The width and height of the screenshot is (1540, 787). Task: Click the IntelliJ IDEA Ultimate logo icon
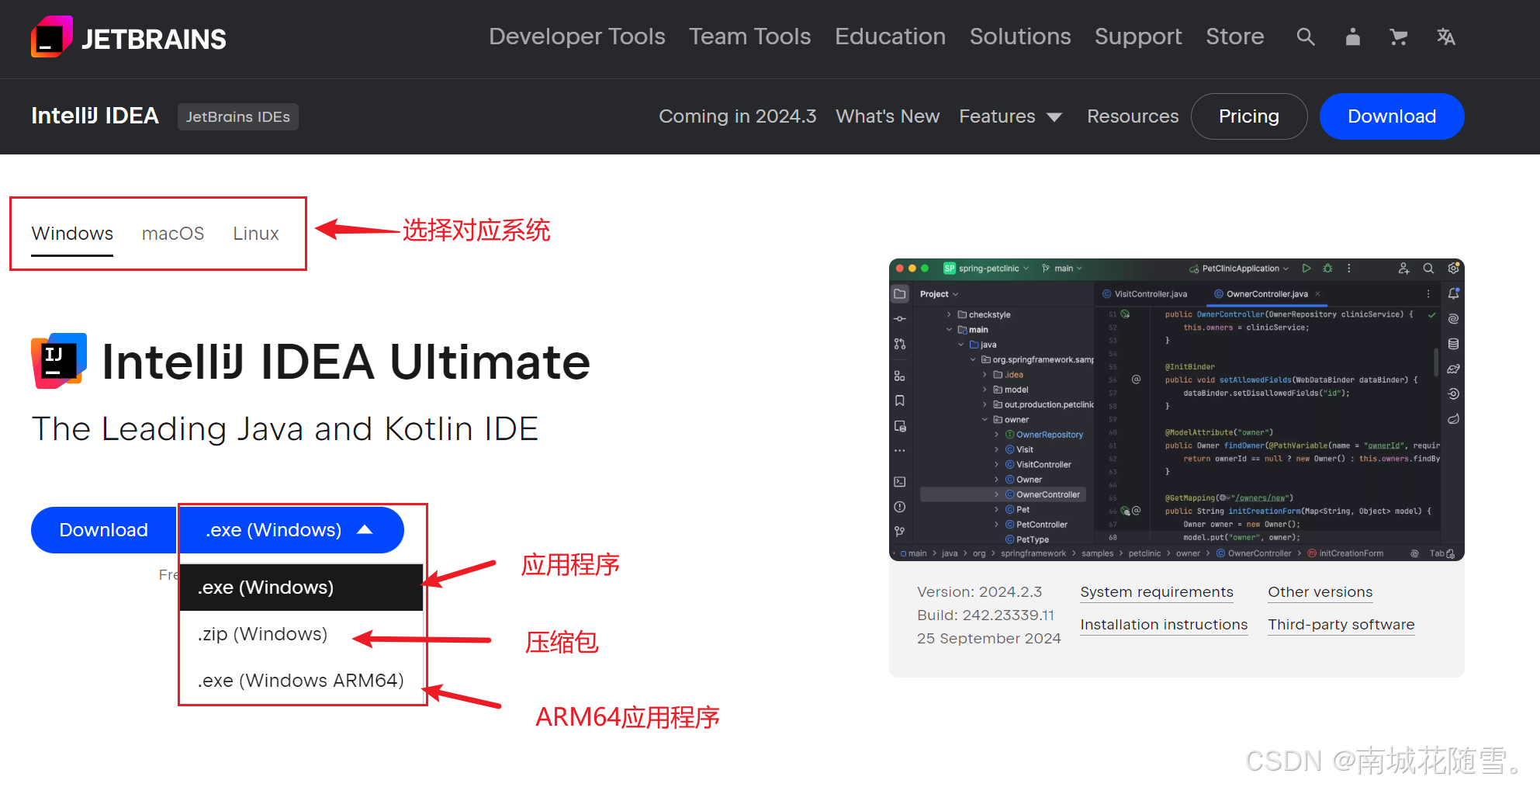59,361
